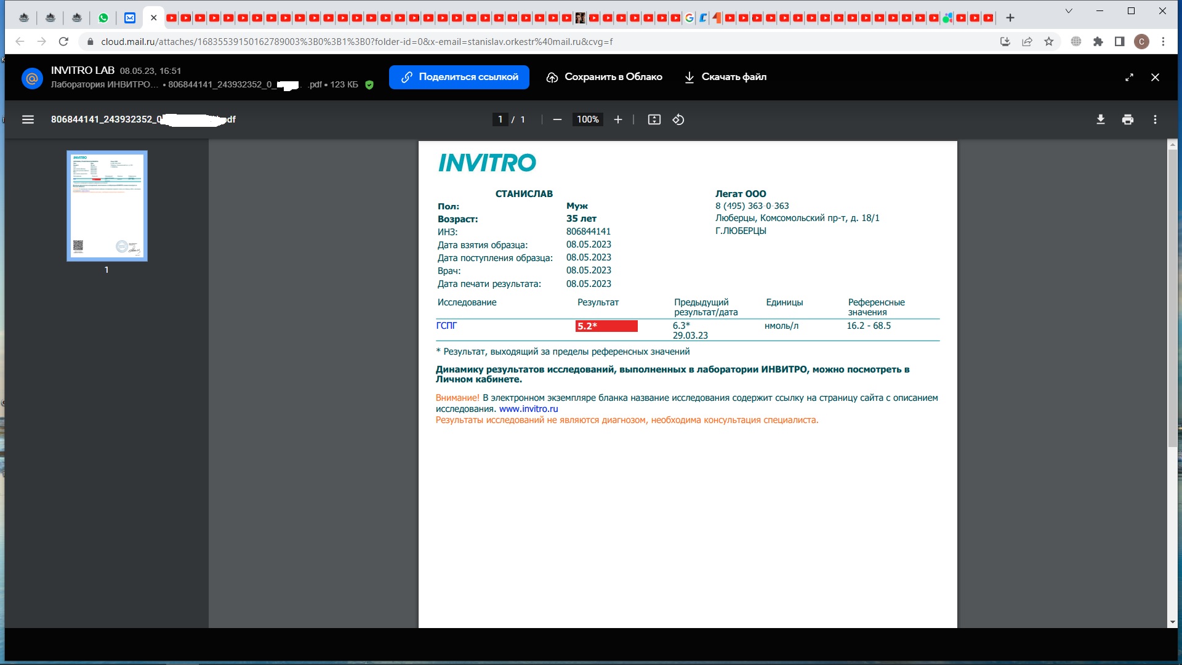Select page 1 thumbnail in sidebar
The width and height of the screenshot is (1182, 665).
point(107,206)
